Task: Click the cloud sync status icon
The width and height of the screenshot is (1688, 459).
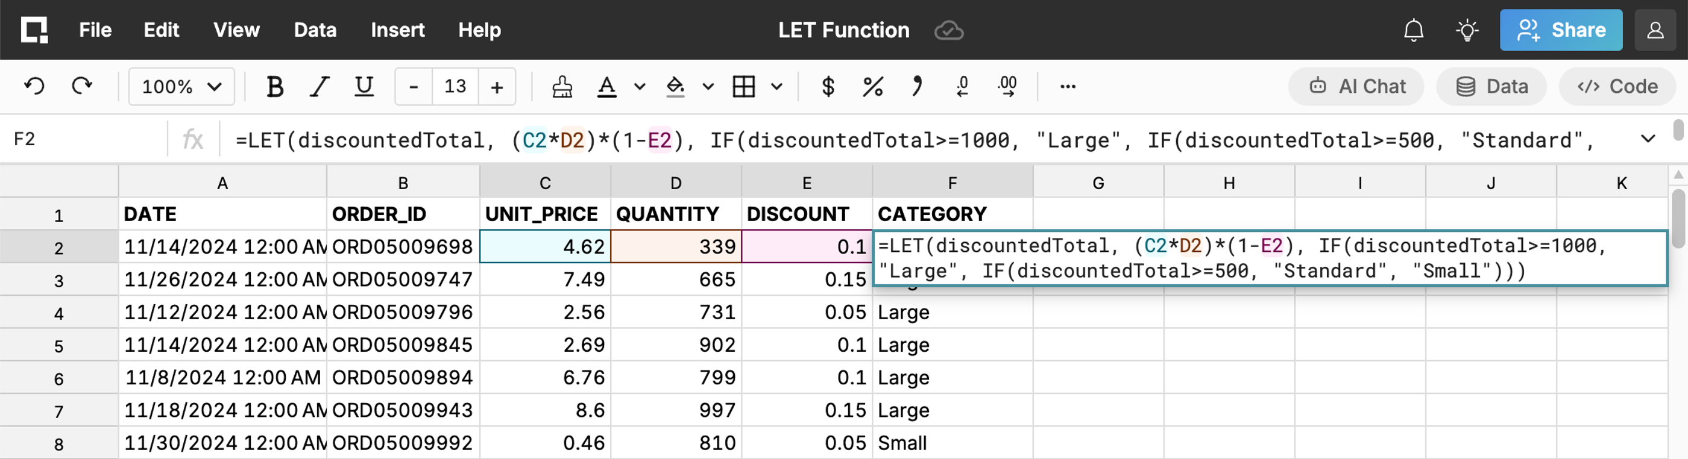Action: point(948,30)
